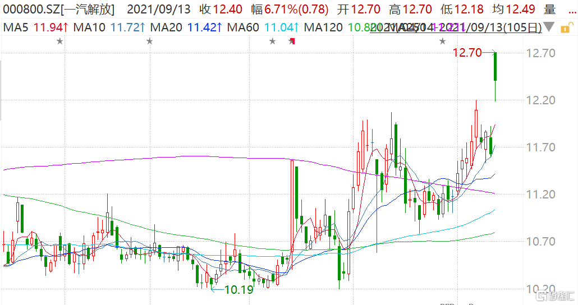Click the MA20 11.42 indicator label
This screenshot has height=305, width=578.
click(186, 27)
